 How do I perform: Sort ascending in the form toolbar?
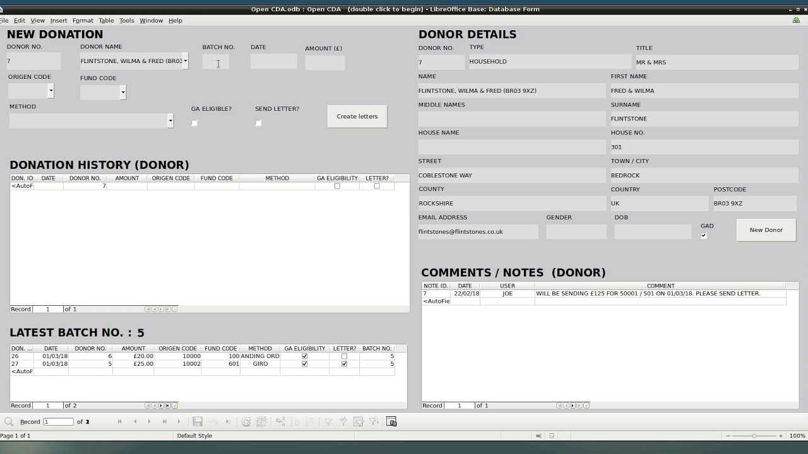tap(295, 422)
